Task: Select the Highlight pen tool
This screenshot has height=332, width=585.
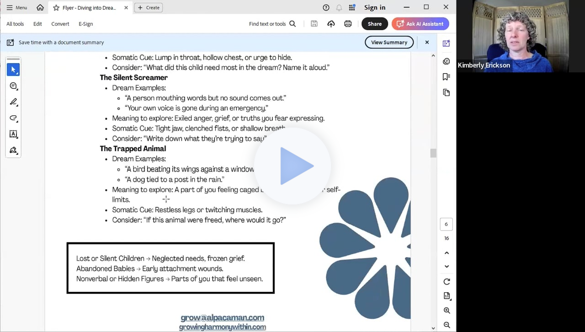Action: (x=13, y=102)
